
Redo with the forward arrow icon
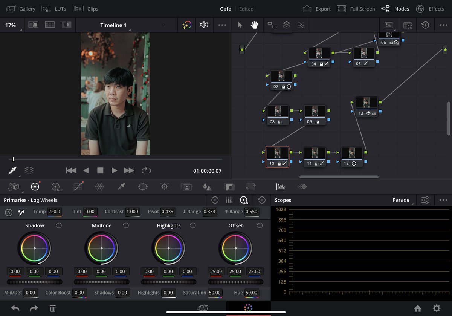pos(34,308)
